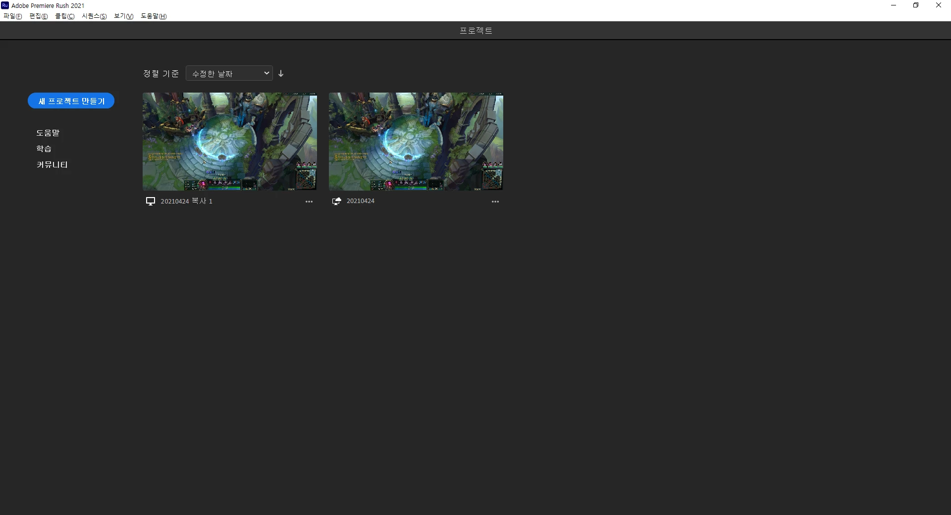The width and height of the screenshot is (951, 515).
Task: Restore down the Premiere Rush window
Action: click(916, 5)
